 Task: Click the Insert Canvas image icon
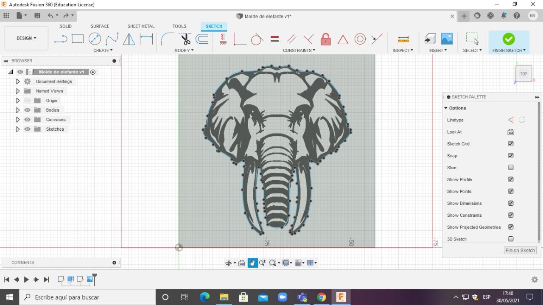447,39
